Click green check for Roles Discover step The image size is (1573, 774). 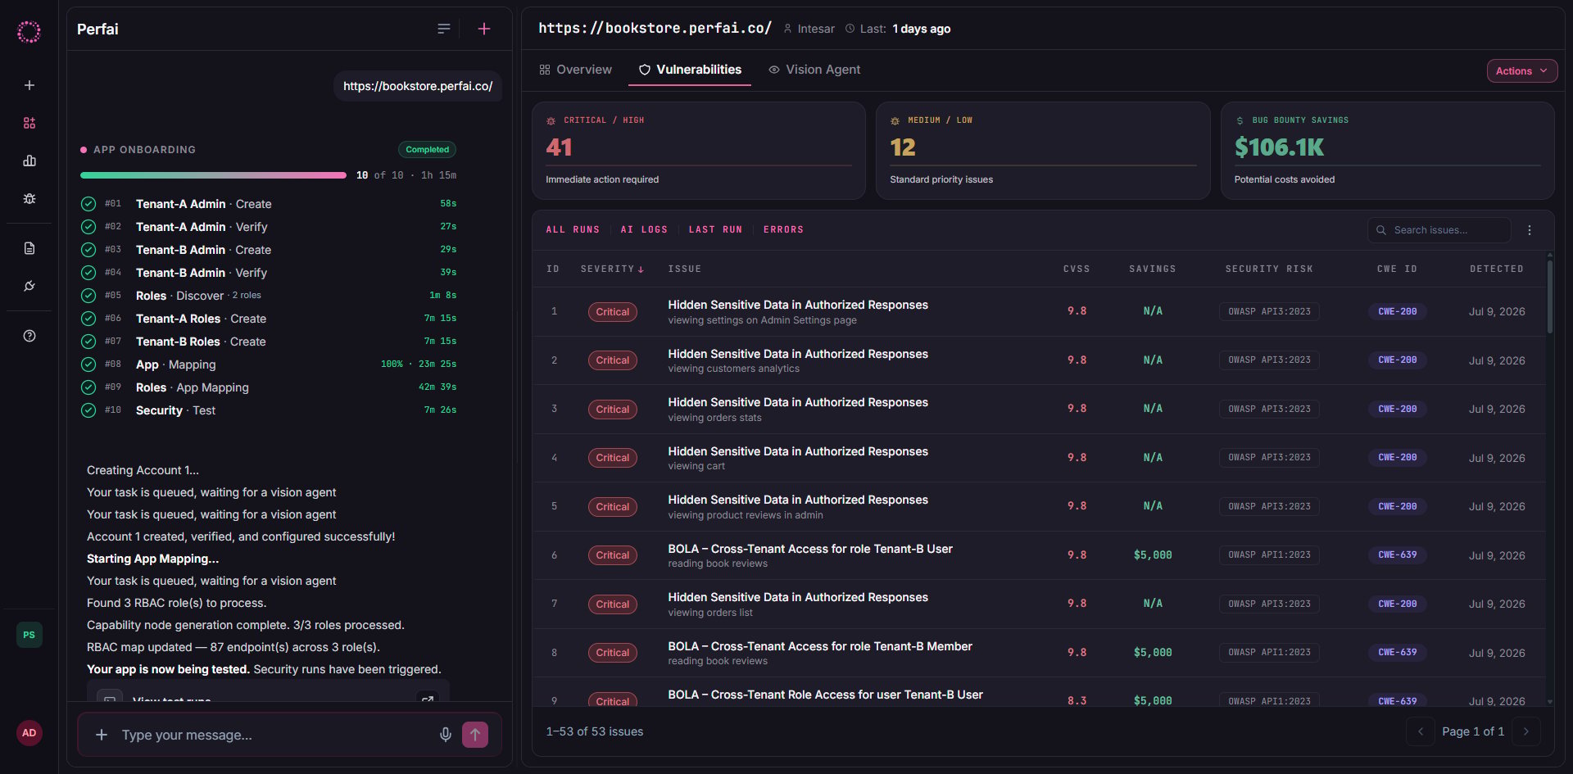(x=88, y=296)
